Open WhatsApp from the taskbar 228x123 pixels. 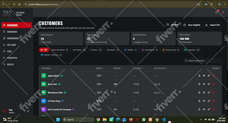click(144, 120)
